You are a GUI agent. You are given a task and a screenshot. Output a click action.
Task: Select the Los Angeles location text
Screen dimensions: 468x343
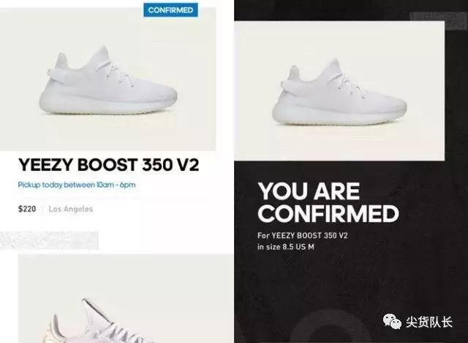point(71,209)
